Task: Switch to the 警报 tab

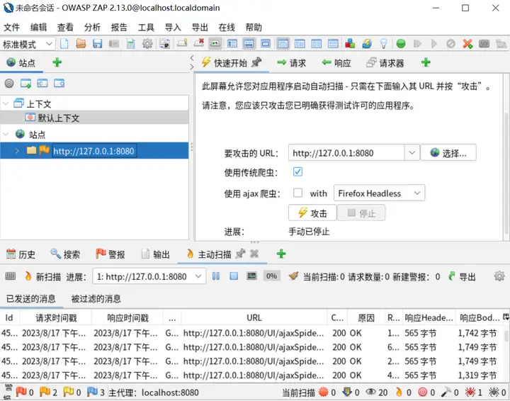Action: pyautogui.click(x=110, y=254)
